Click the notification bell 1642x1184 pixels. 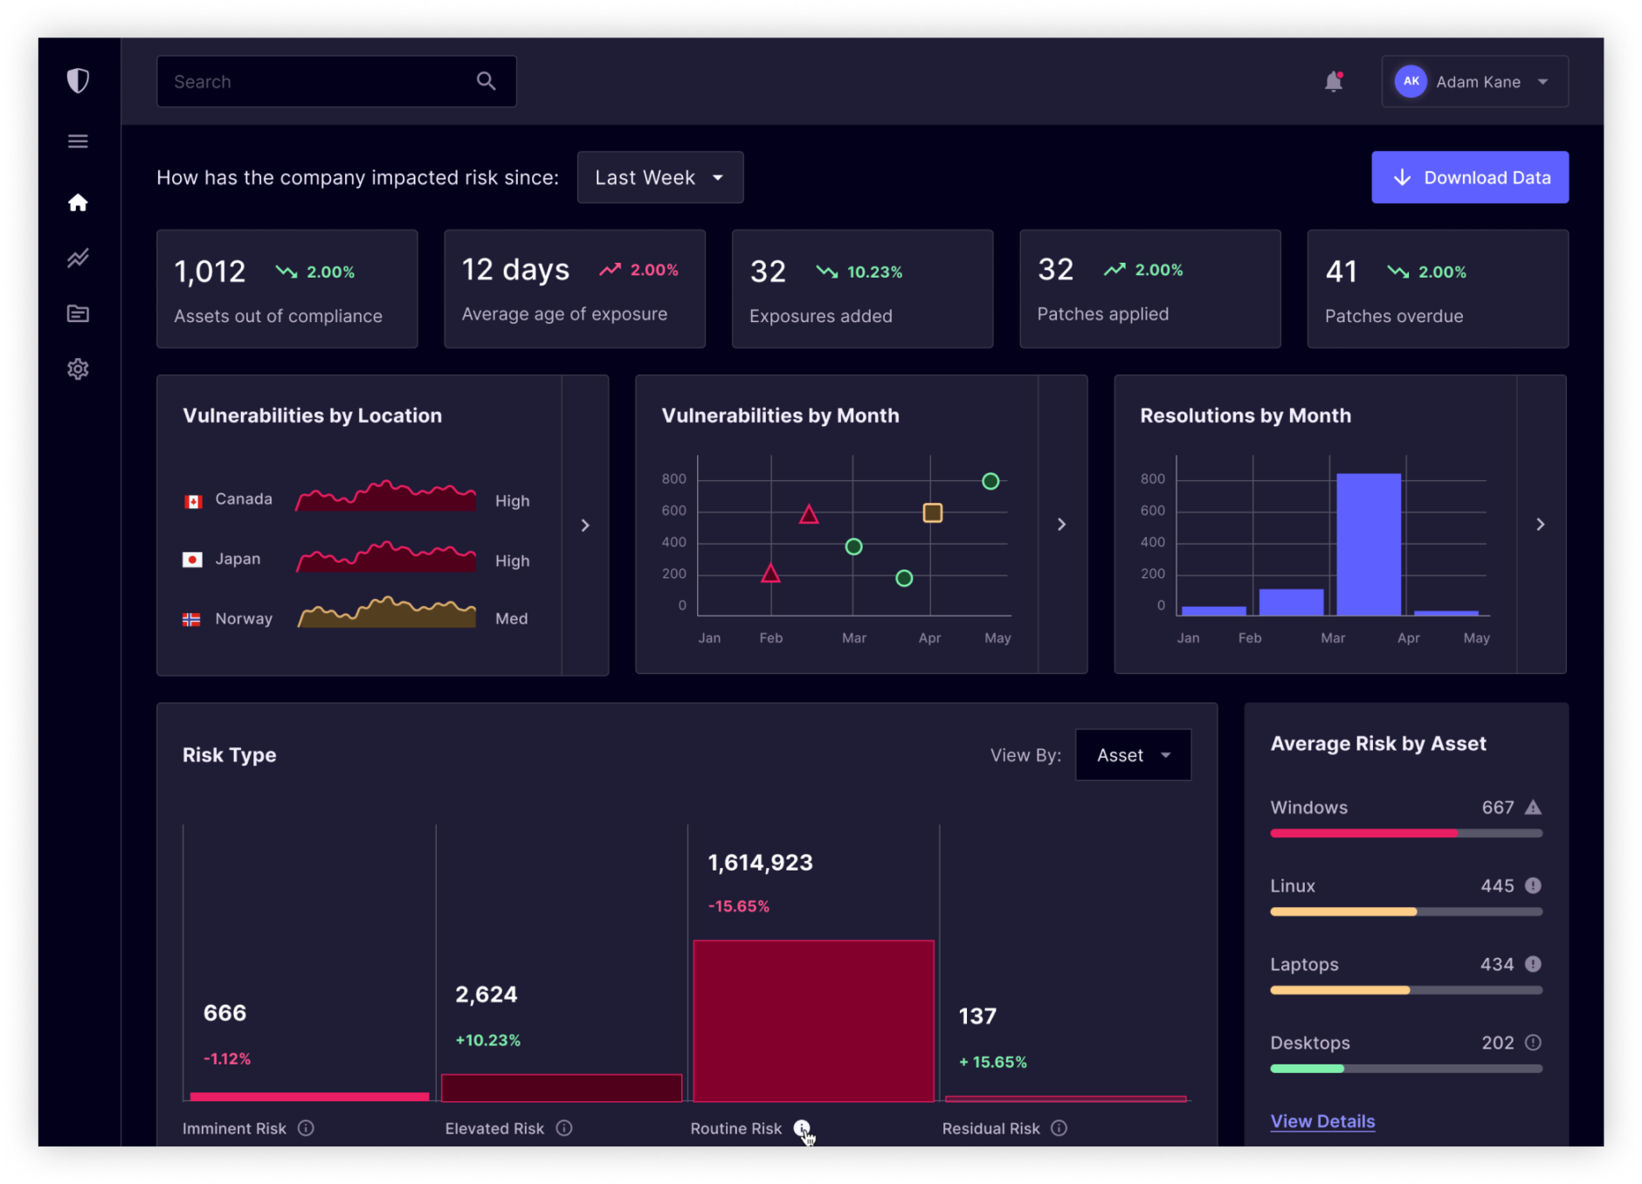[x=1334, y=81]
